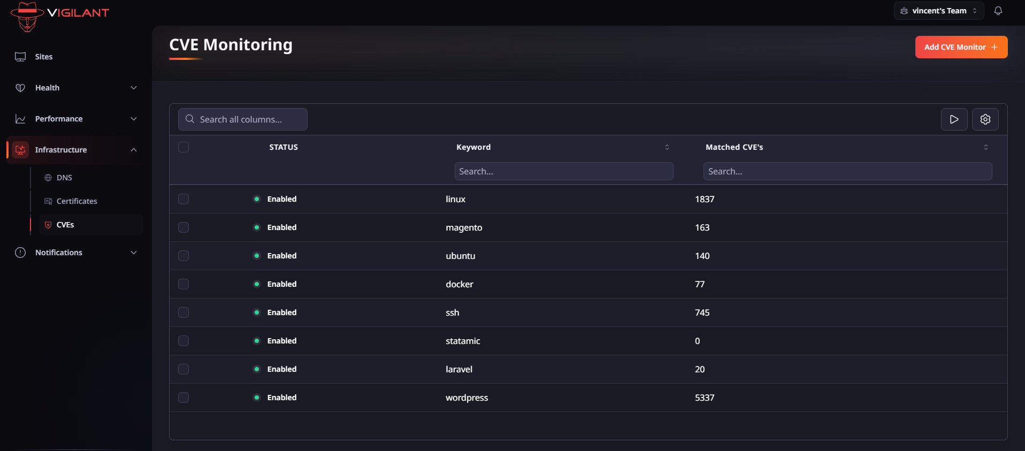The width and height of the screenshot is (1025, 451).
Task: Click the matched count 5337
Action: (705, 398)
